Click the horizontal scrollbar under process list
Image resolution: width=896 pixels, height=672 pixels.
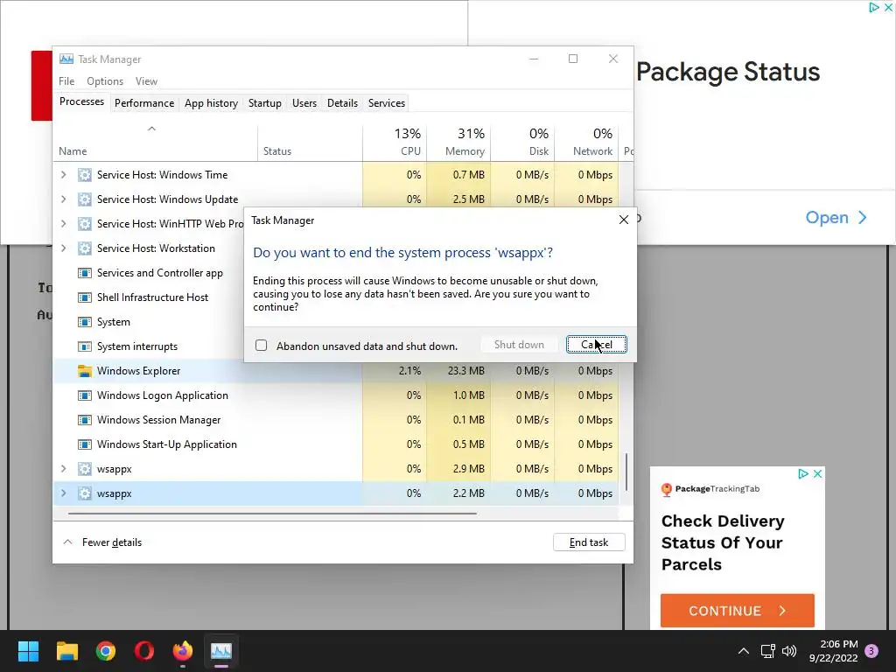272,514
